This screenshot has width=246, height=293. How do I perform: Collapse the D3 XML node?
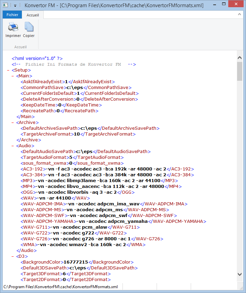(x=13, y=256)
